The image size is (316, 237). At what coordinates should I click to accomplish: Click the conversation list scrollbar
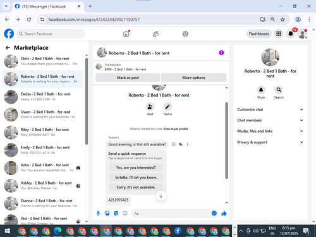coord(87,101)
